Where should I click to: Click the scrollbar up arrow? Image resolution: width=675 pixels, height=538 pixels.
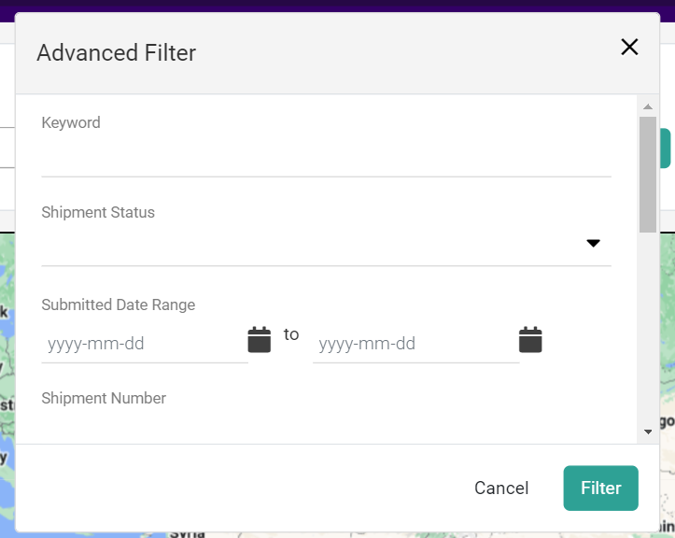(647, 106)
